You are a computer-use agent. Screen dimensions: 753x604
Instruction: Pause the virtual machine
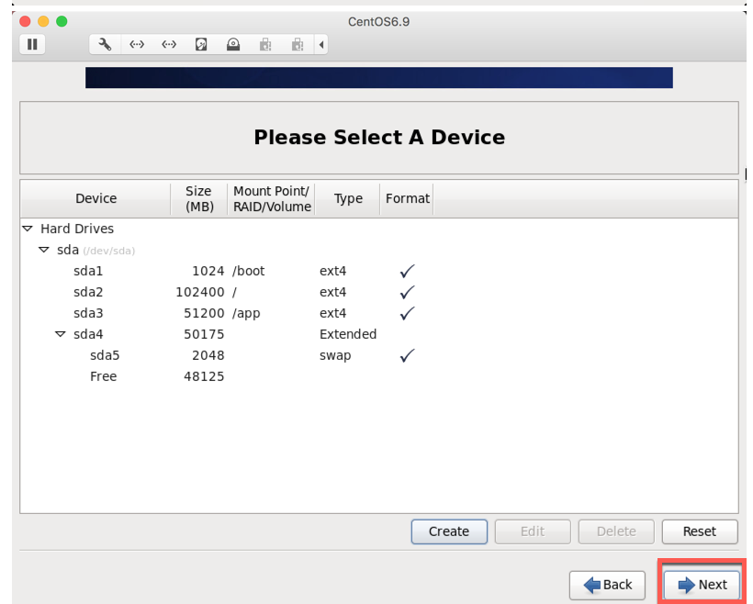point(32,44)
